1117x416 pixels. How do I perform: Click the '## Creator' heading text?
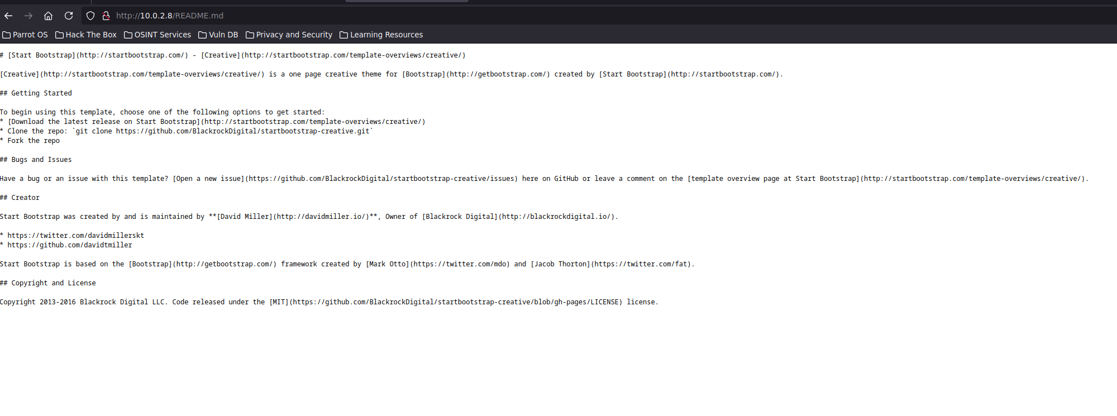(20, 198)
